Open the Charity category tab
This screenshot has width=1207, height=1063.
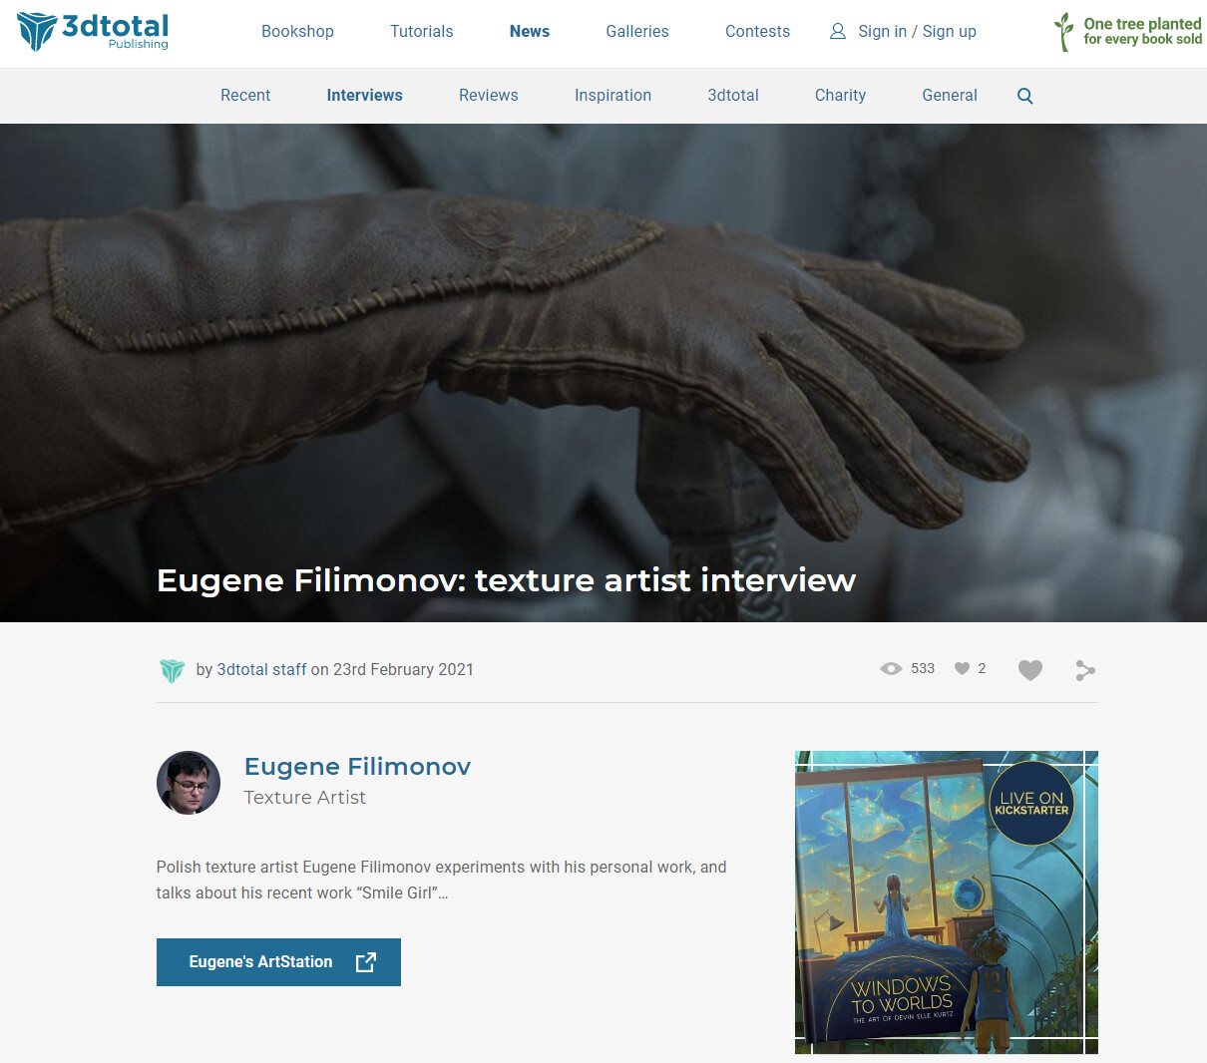click(x=840, y=96)
